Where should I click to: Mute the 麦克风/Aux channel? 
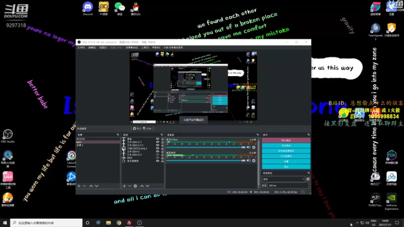[248, 147]
